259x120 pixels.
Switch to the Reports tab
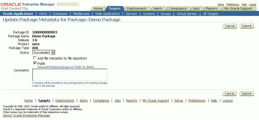[212, 8]
